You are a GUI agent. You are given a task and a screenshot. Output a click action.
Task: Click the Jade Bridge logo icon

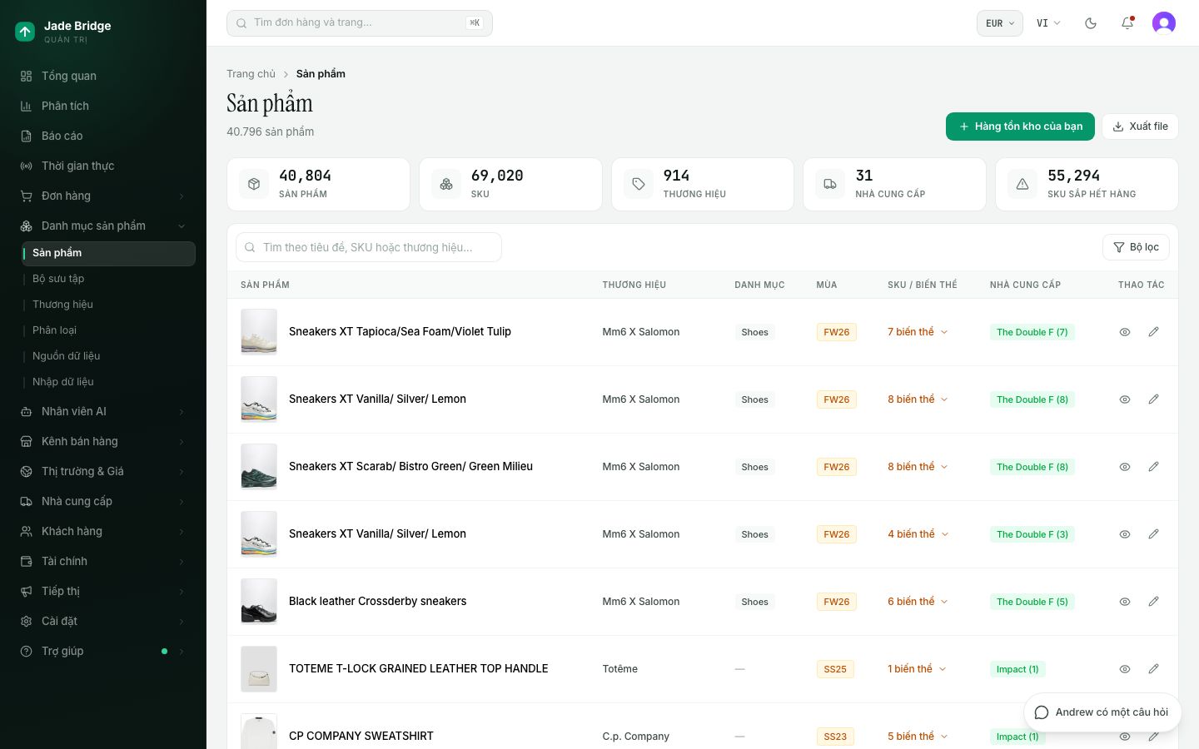[25, 32]
